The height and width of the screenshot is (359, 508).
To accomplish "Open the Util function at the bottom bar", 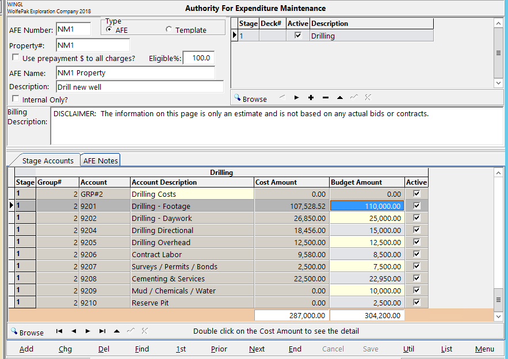I will point(409,349).
